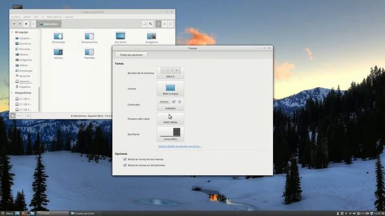
Task: Go up to the parent folder
Action: (x=26, y=24)
